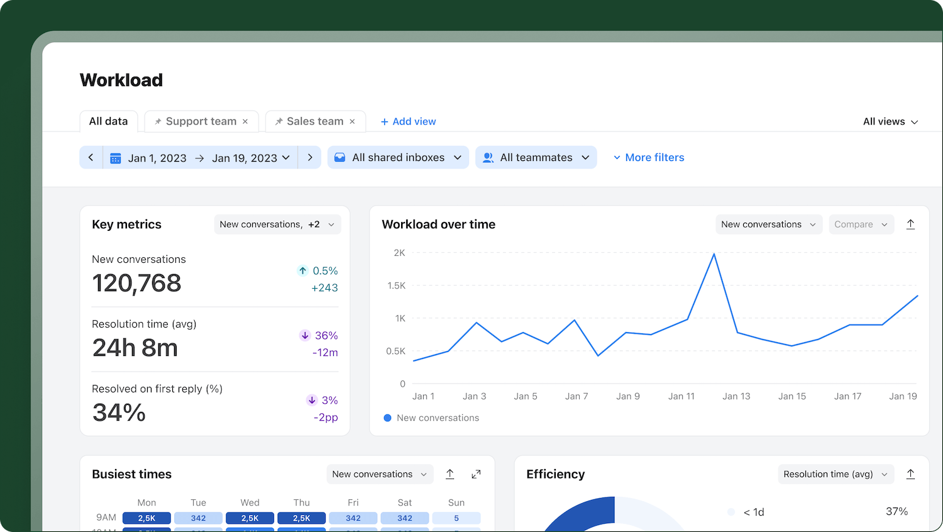Export the Busiest times chart
This screenshot has width=943, height=532.
(x=450, y=474)
